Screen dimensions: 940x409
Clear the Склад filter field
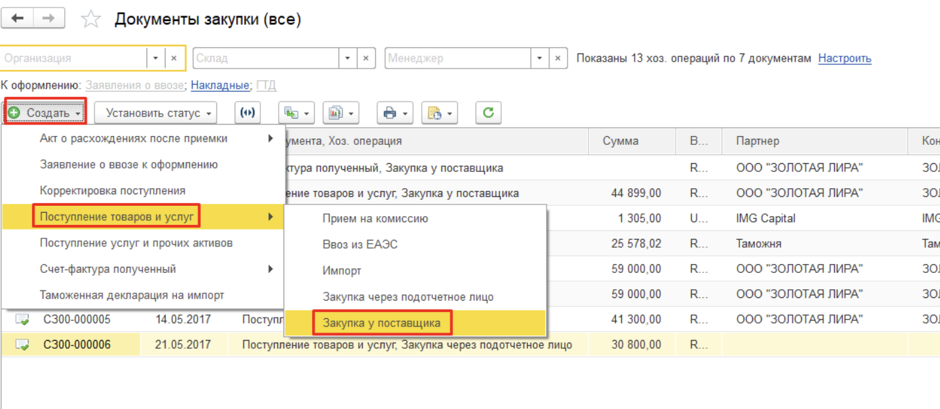(x=366, y=58)
